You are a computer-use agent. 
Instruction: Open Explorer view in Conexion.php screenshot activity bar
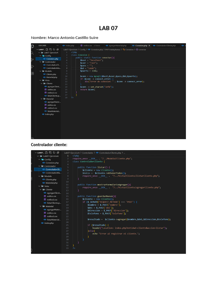(x=32, y=46)
